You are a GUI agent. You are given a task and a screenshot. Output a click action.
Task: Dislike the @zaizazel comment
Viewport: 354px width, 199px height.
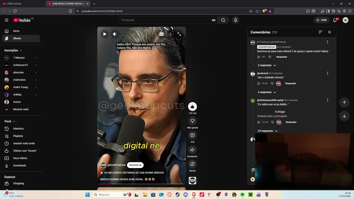(272, 83)
